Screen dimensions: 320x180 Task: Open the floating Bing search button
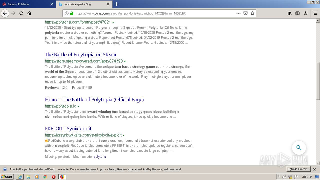[299, 147]
